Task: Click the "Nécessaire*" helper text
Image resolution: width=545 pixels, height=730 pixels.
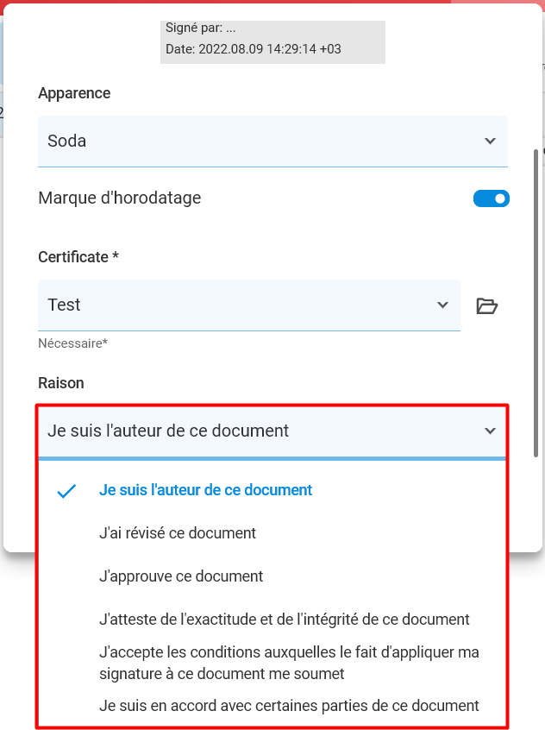Action: pos(73,343)
